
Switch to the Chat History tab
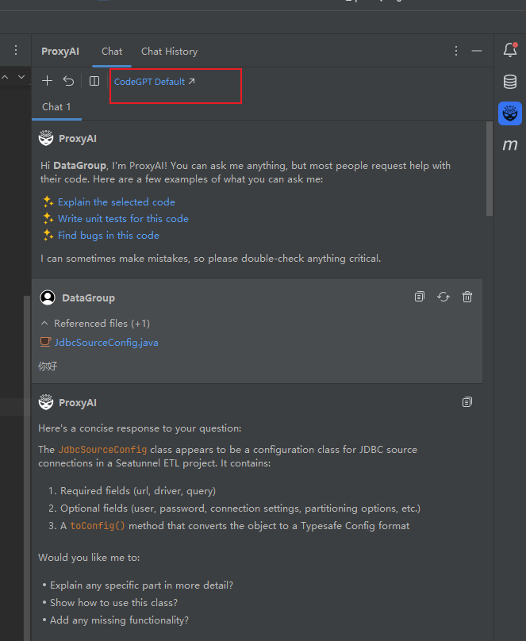coord(169,51)
